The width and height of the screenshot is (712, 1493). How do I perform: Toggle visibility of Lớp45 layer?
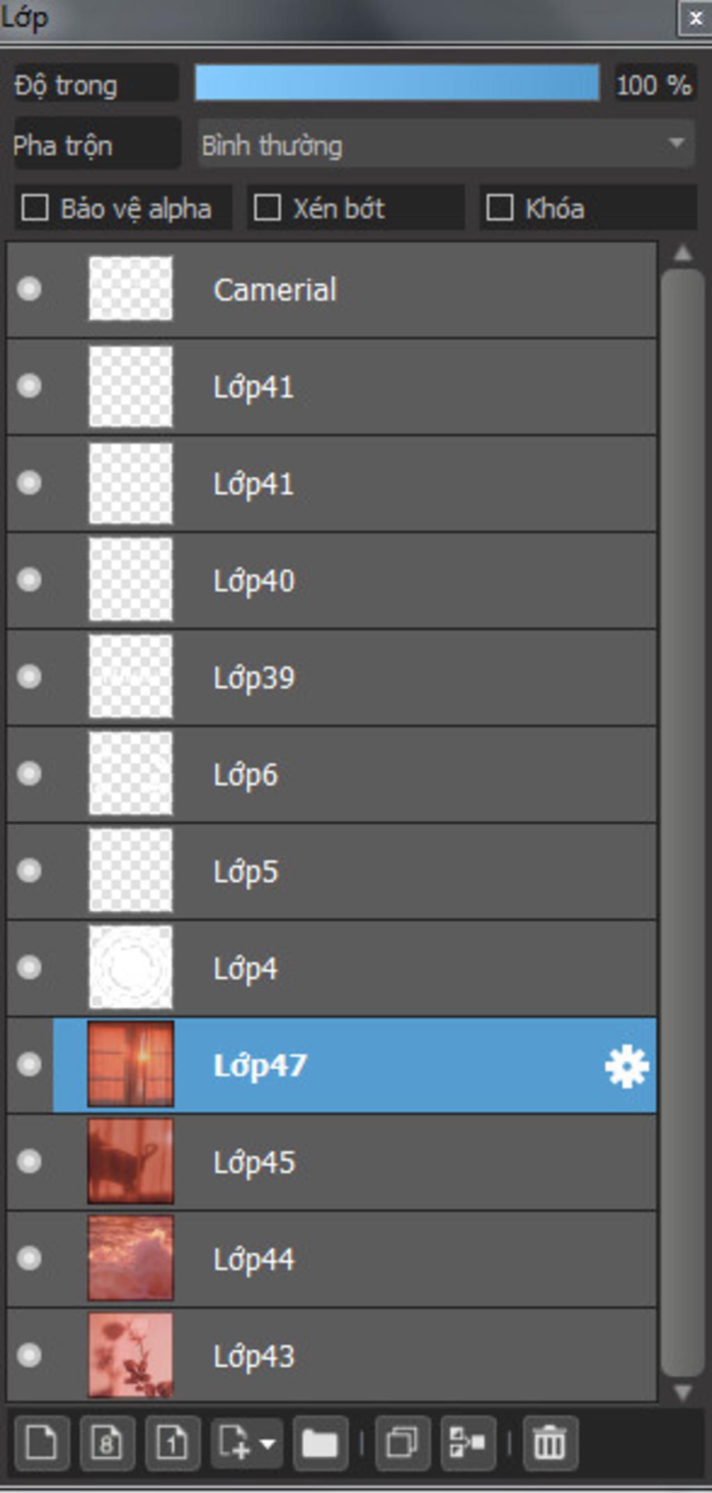click(29, 1161)
